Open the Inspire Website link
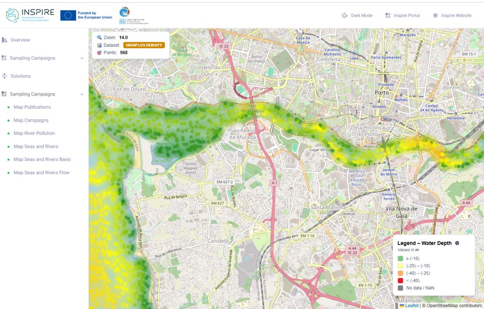This screenshot has height=309, width=484. point(456,16)
